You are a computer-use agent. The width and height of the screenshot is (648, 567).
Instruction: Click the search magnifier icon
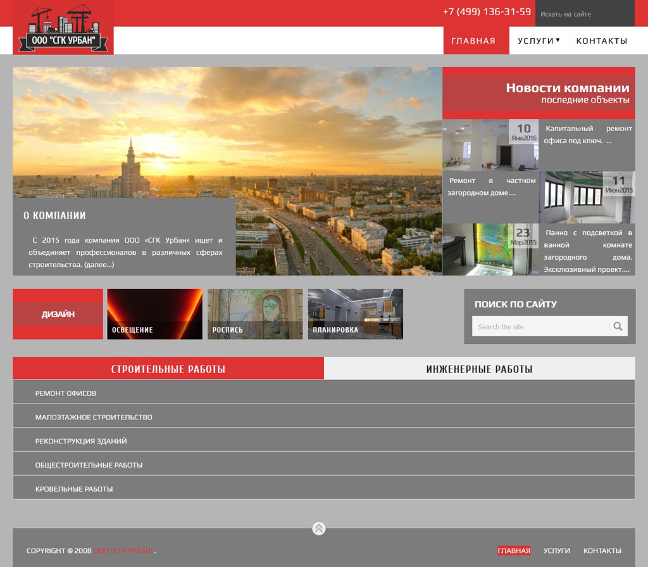point(618,326)
